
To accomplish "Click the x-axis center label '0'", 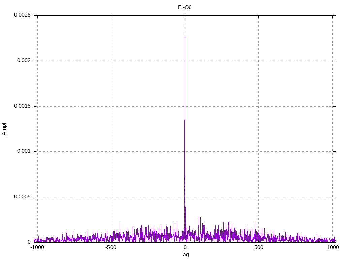I will [185, 247].
